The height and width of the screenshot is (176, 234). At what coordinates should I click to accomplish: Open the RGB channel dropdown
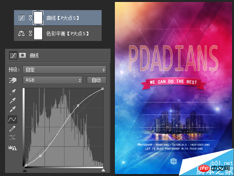(x=53, y=80)
